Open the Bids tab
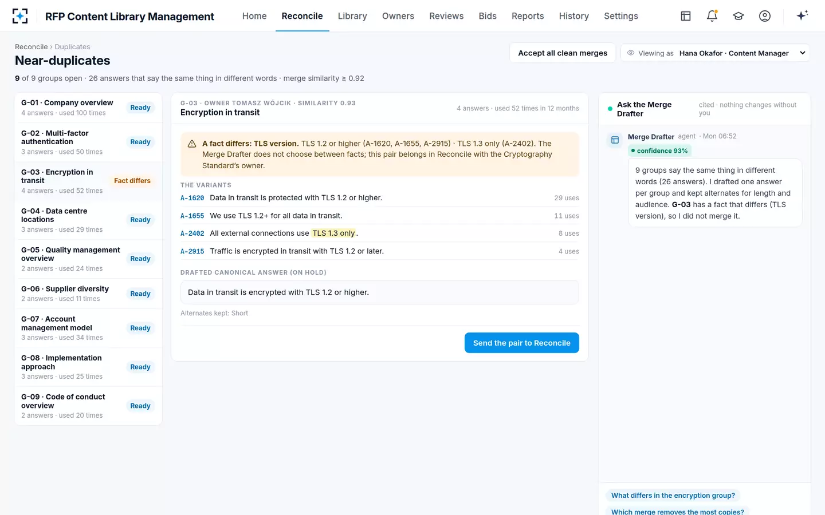Viewport: 825px width, 515px height. [x=488, y=16]
